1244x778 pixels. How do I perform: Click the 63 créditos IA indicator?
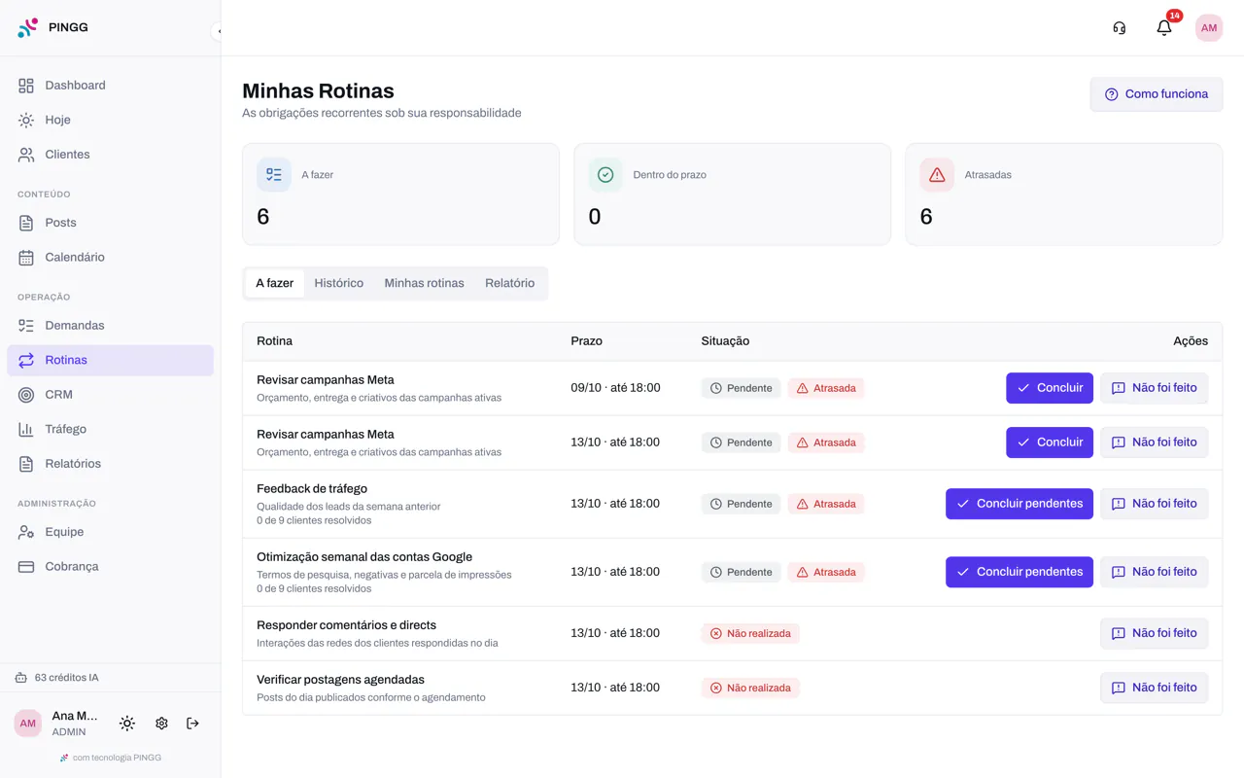pyautogui.click(x=57, y=678)
